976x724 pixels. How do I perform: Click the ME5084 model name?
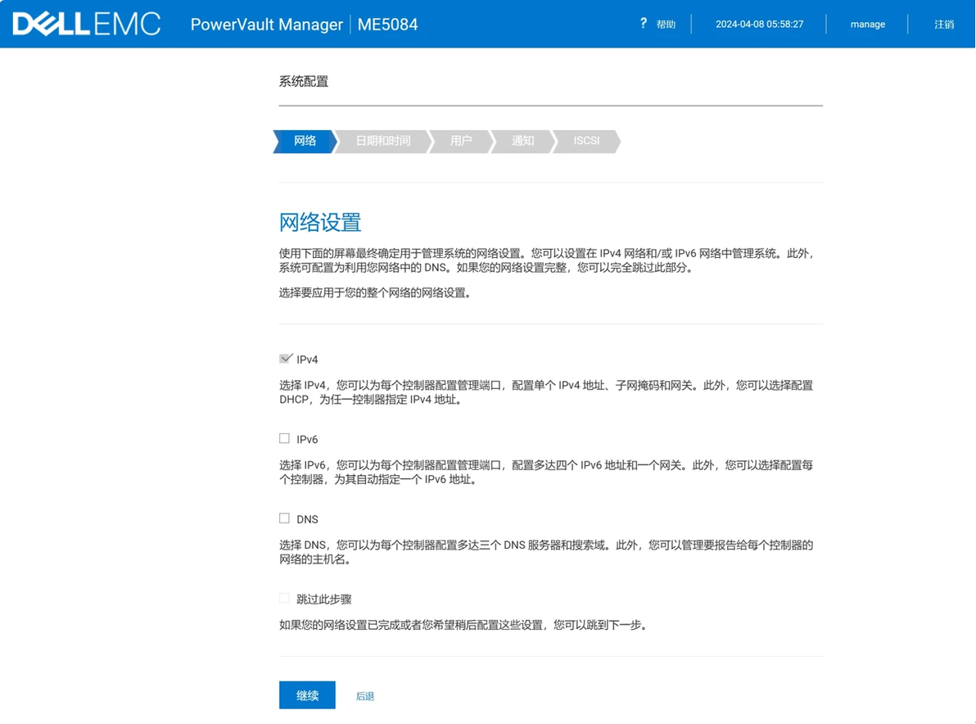tap(388, 25)
